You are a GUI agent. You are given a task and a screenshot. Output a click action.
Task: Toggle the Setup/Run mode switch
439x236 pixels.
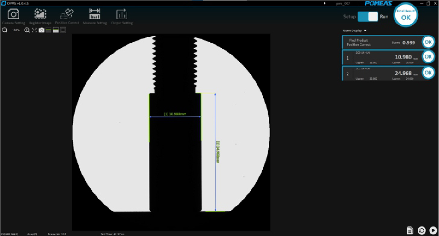coord(368,16)
